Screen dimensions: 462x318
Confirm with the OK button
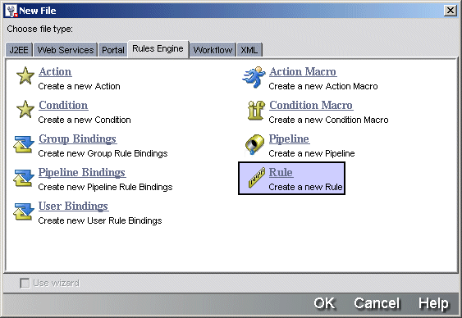pos(324,303)
